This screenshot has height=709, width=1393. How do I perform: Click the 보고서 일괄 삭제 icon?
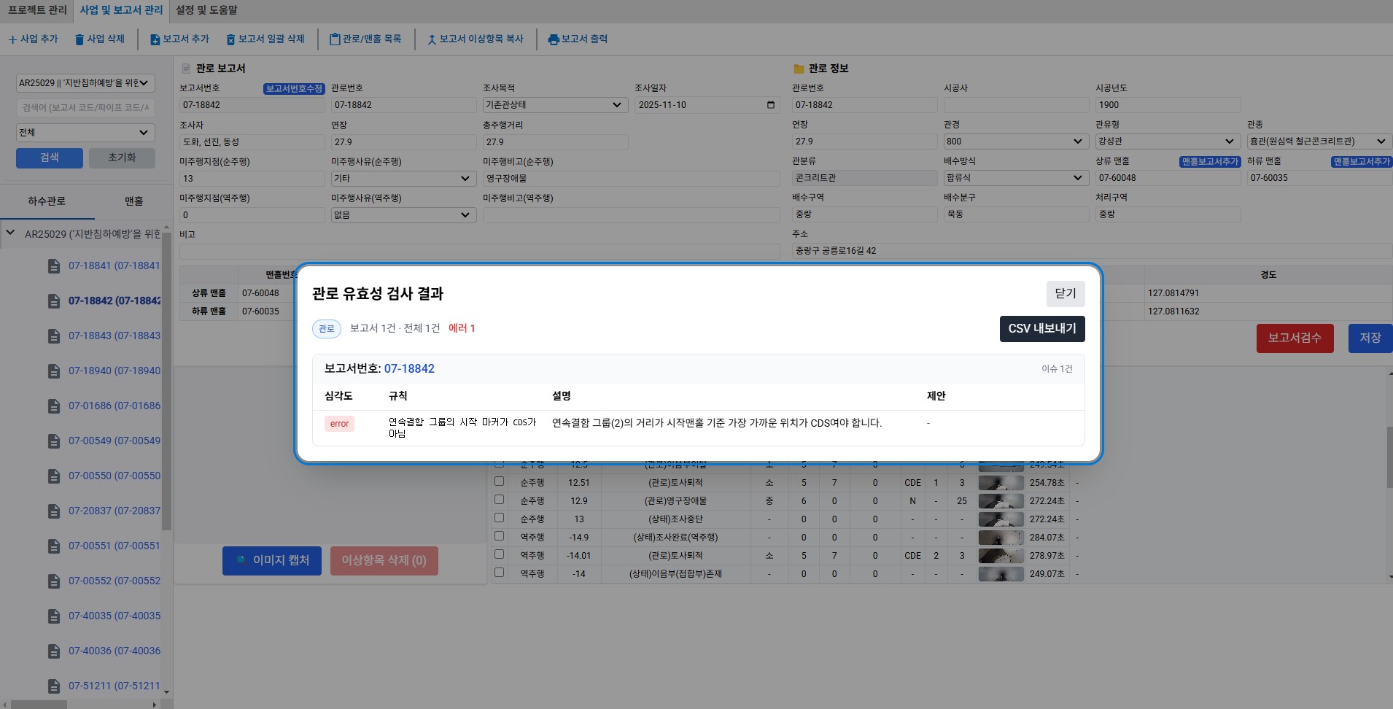tap(230, 39)
